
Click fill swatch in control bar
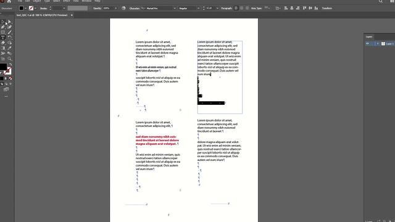22,8
